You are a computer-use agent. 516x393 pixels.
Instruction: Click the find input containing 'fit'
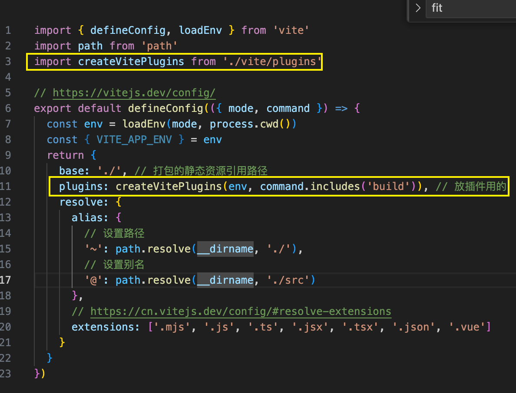(x=471, y=8)
